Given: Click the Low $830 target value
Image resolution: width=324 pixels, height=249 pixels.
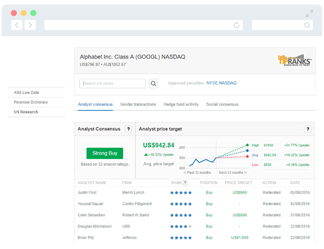Looking at the screenshot, I should 267,165.
